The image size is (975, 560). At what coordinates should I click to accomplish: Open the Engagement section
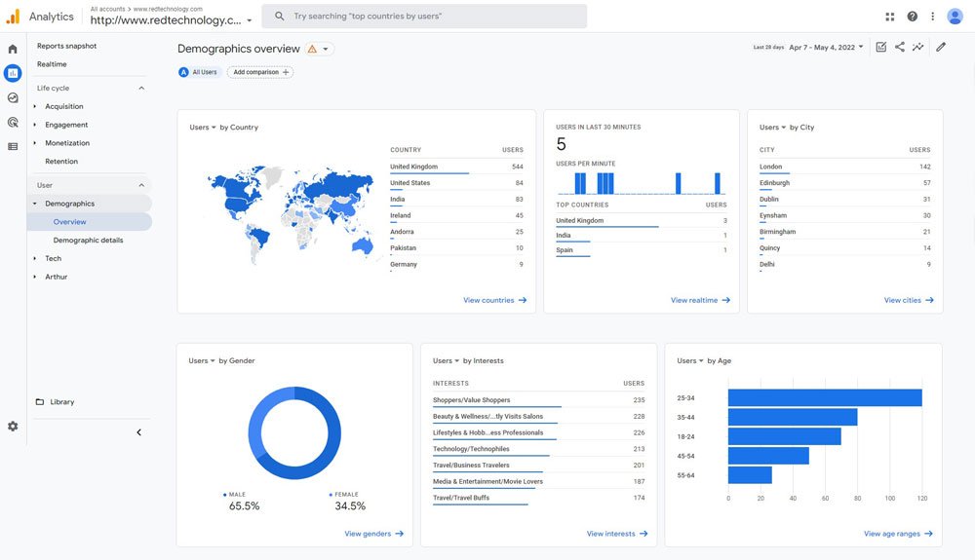pyautogui.click(x=66, y=125)
